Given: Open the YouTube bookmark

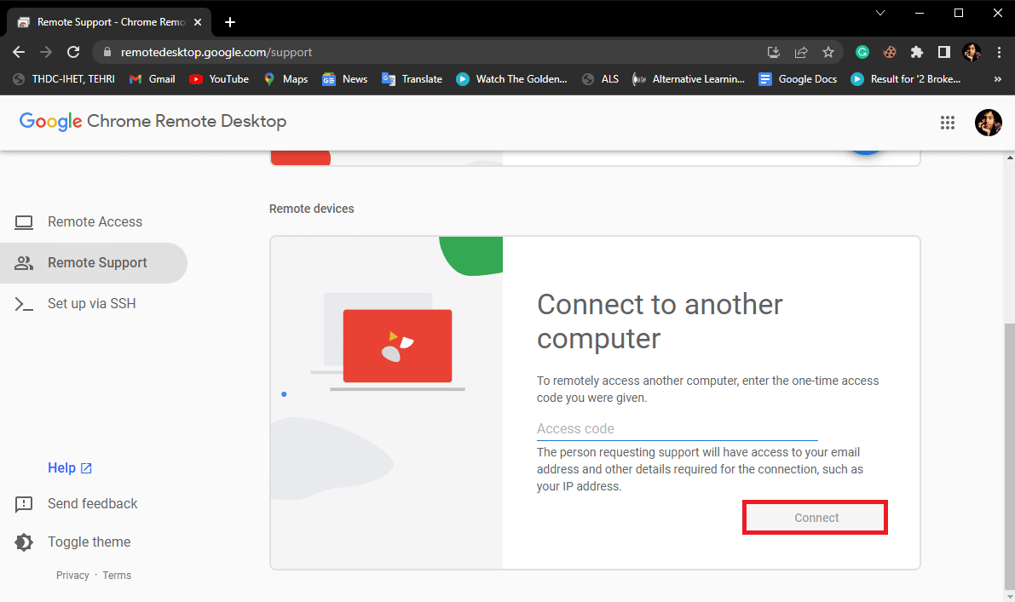Looking at the screenshot, I should pos(219,79).
